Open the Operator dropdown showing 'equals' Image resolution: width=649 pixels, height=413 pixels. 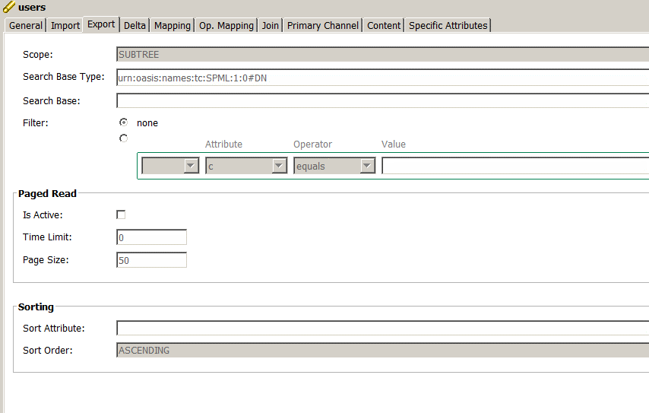tap(367, 166)
